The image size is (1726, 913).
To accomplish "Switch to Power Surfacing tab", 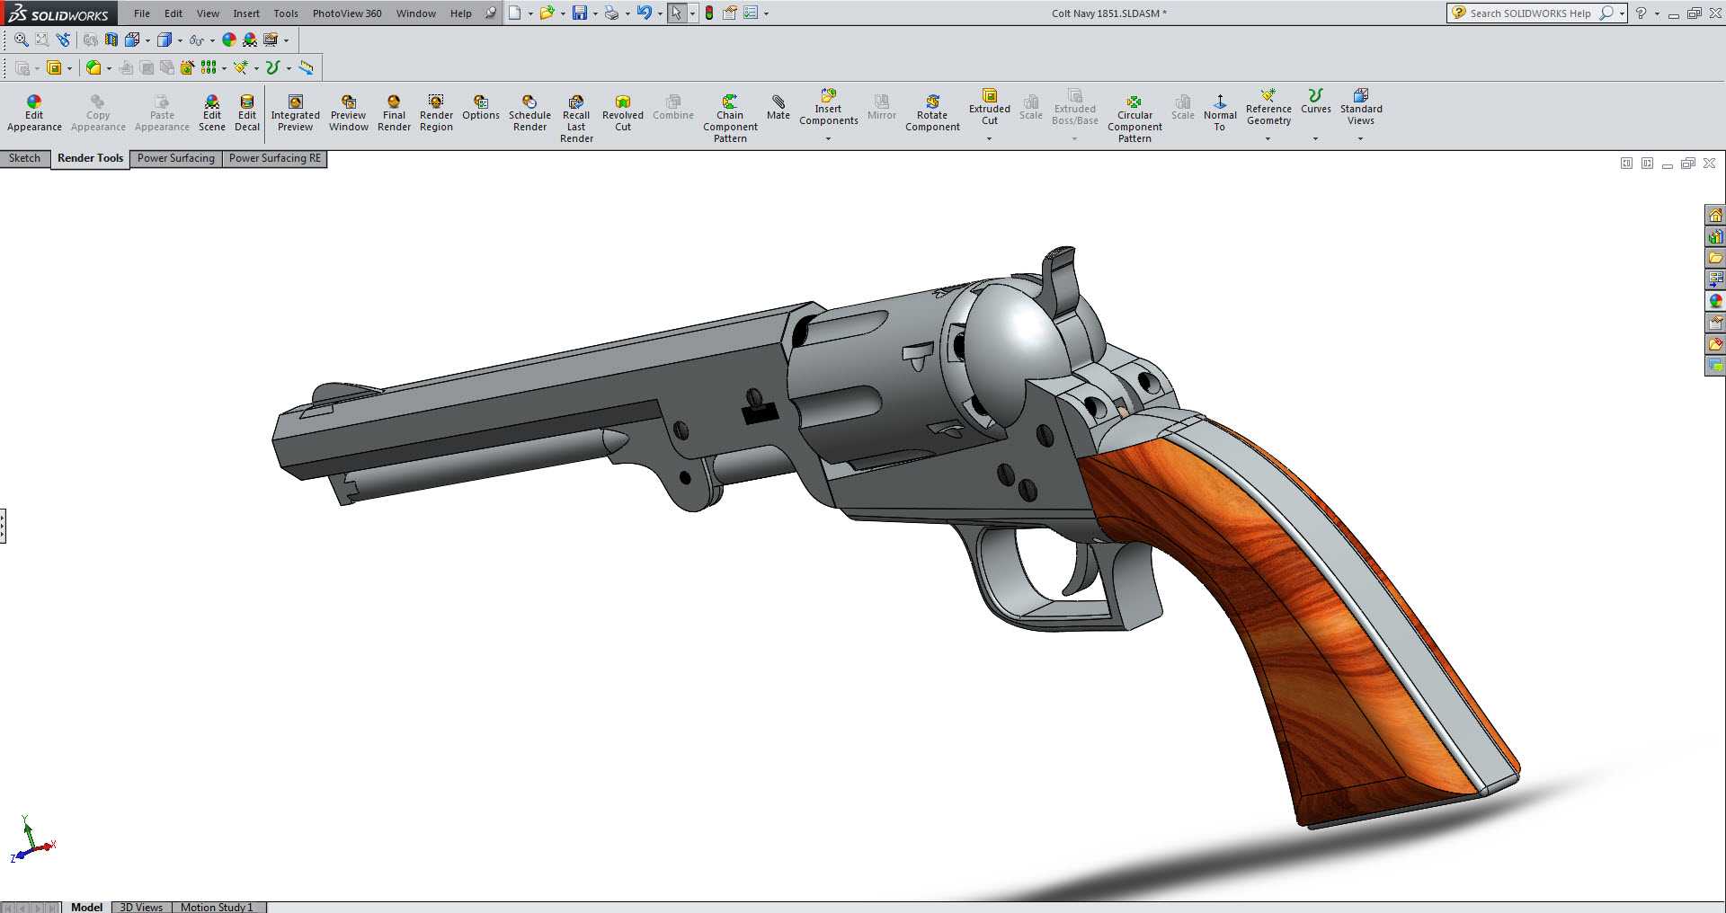I will (x=176, y=158).
